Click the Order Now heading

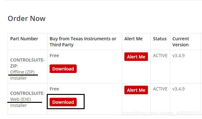pyautogui.click(x=26, y=18)
